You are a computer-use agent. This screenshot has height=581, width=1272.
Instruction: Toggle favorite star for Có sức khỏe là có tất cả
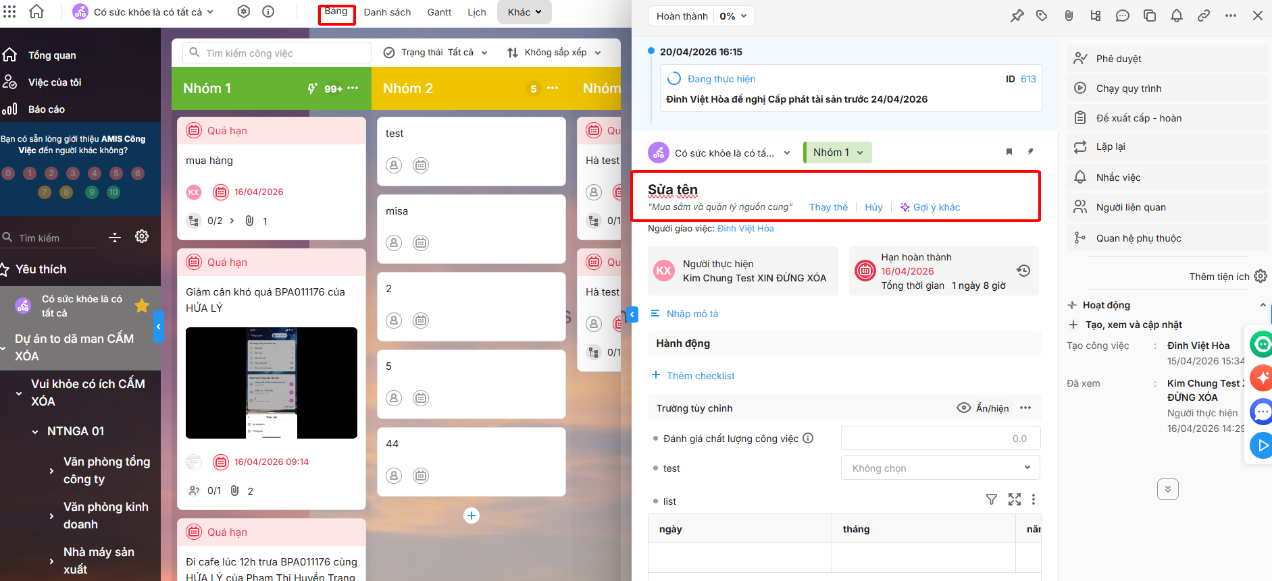142,306
